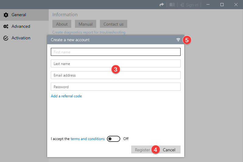Click Add a referral code link

pyautogui.click(x=66, y=96)
